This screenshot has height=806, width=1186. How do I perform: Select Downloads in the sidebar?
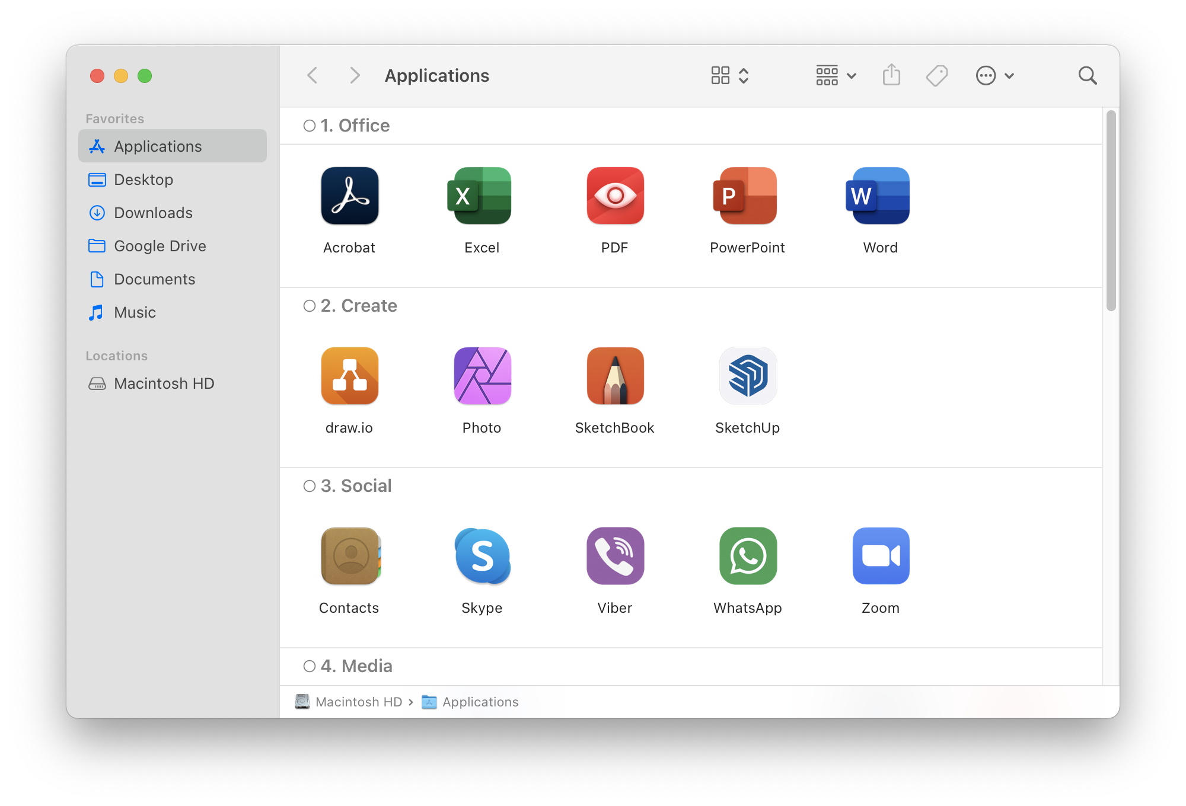click(x=153, y=213)
